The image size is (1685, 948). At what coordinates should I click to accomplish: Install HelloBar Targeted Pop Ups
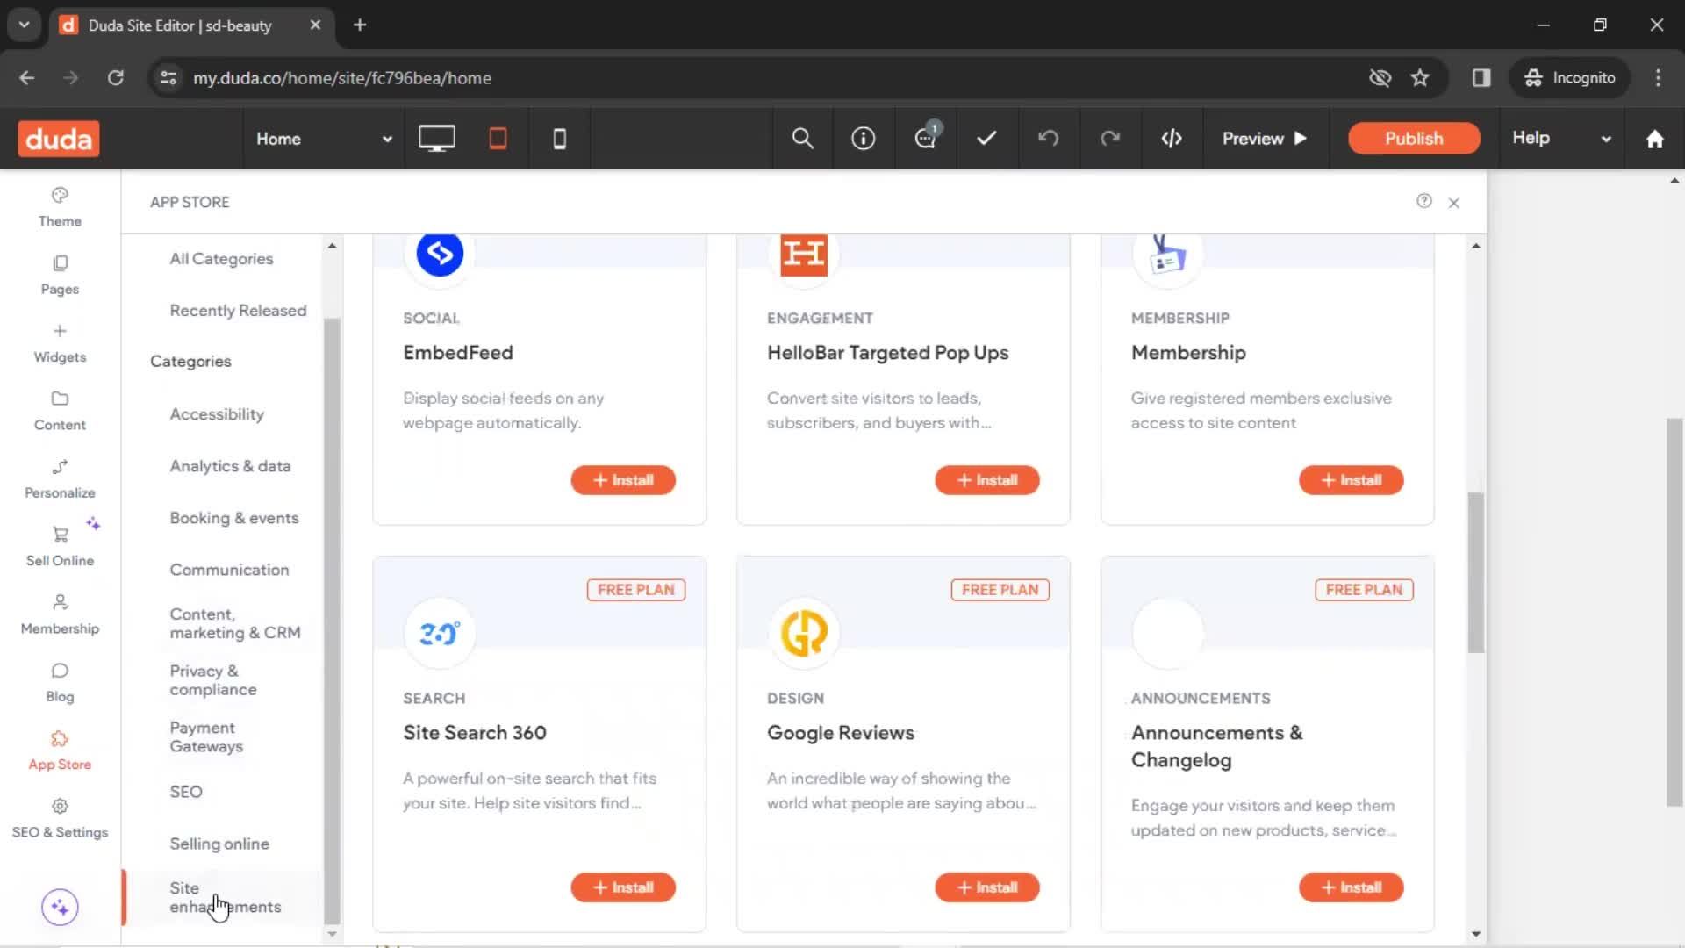coord(987,480)
